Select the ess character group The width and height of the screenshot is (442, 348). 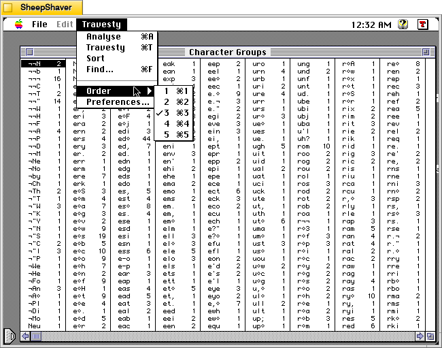(133, 251)
